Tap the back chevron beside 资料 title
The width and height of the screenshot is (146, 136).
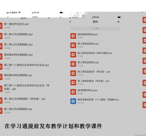(70, 22)
